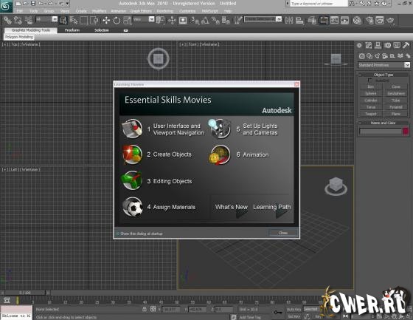Open the reference coordinate system dropdown

151,19
